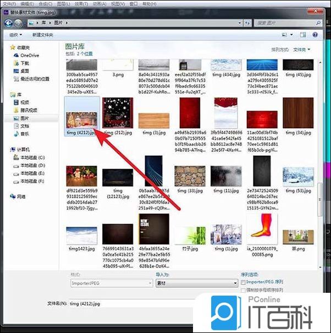
Task: Open the 排列方式 文件夹 dropdown
Action: (301, 50)
